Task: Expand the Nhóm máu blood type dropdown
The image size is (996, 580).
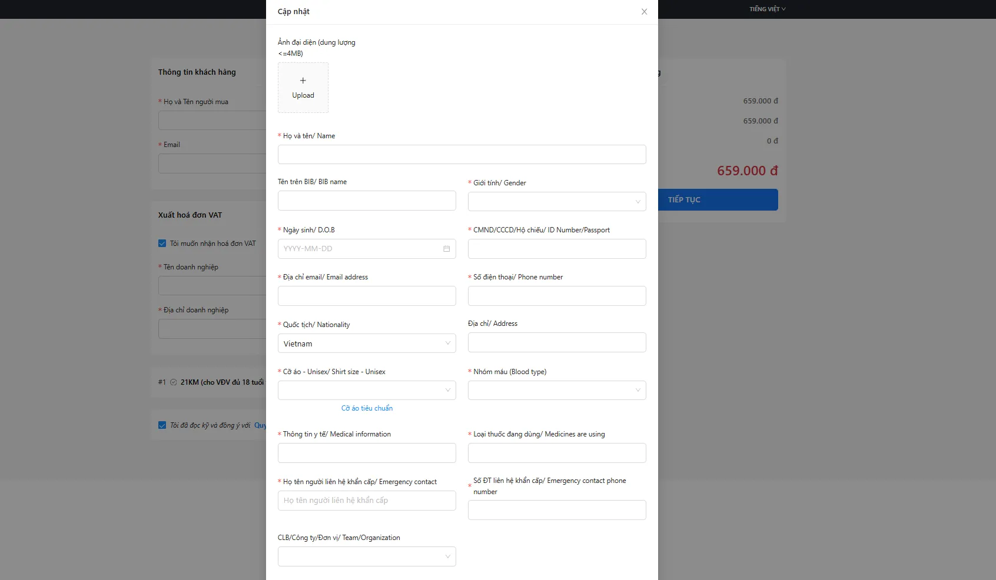Action: [x=556, y=391]
